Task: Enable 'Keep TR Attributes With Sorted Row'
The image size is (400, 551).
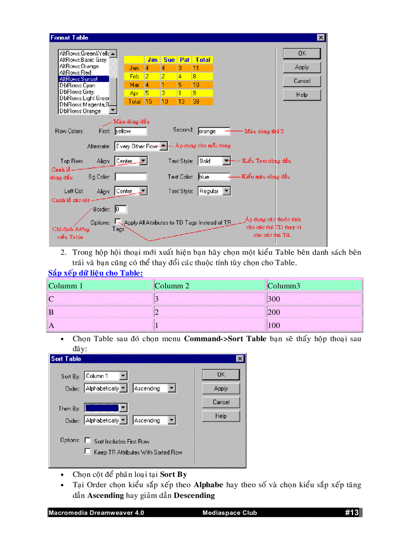Action: click(x=88, y=451)
